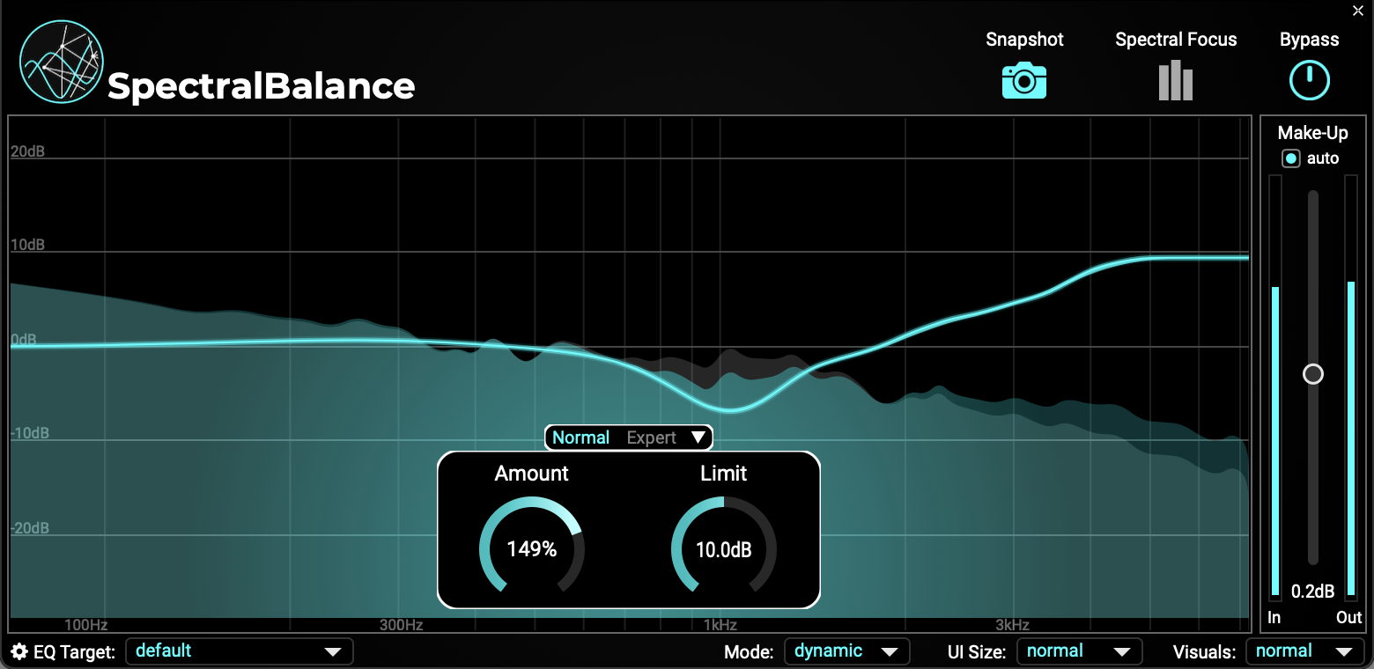The width and height of the screenshot is (1374, 669).
Task: Click the Spectral Focus label
Action: [x=1176, y=40]
